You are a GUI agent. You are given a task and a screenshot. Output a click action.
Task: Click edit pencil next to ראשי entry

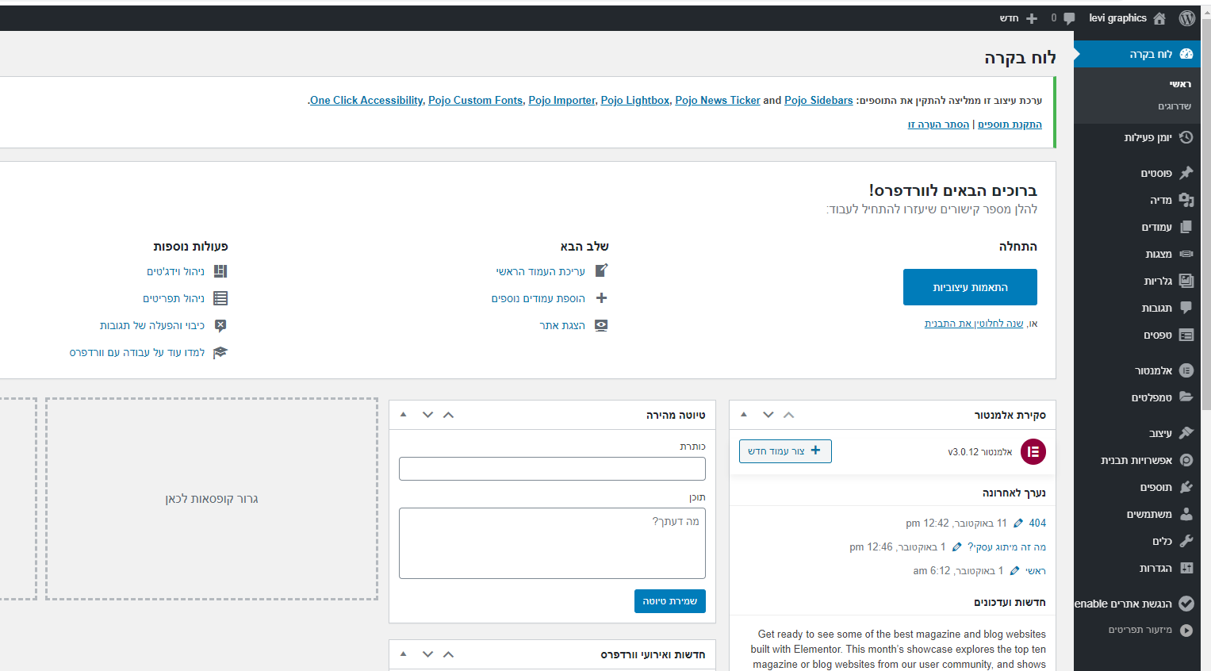(1014, 570)
